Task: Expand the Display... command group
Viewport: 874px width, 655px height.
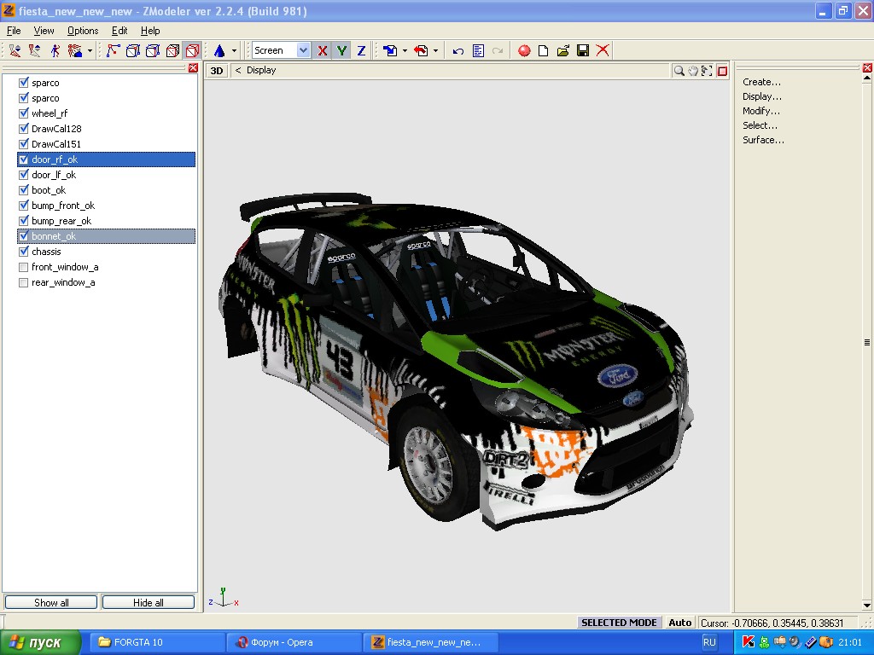Action: (x=762, y=96)
